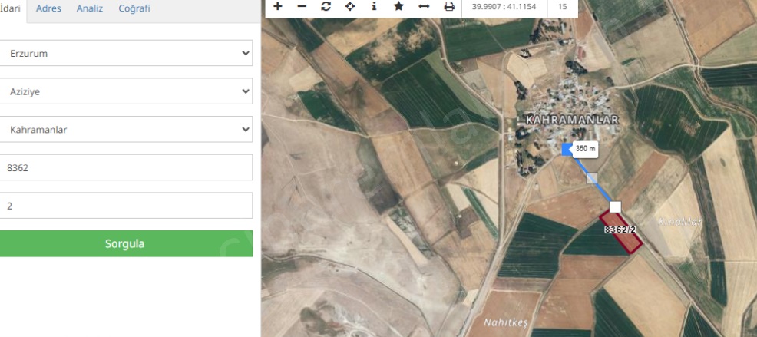Open the Analiz tab
The height and width of the screenshot is (337, 757).
(90, 9)
